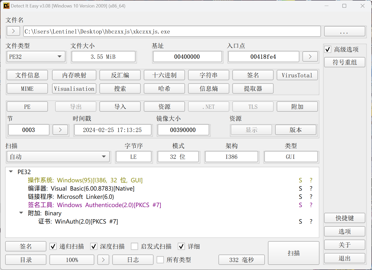Click question mark on 编译器 row
This screenshot has width=372, height=270.
click(311, 189)
